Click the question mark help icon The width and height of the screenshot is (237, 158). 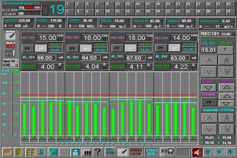click(x=98, y=152)
